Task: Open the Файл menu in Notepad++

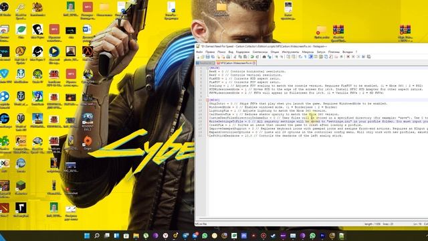Action: point(199,52)
